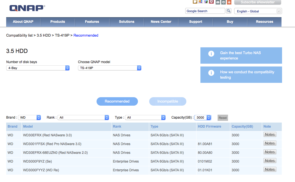Click the Google Search input field

[205, 11]
